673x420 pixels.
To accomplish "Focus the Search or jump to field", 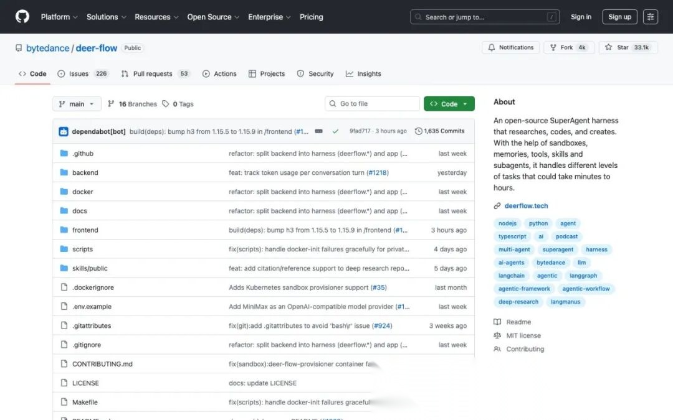I will (485, 17).
